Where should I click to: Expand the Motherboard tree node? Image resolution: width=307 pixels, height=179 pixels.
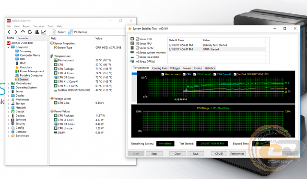(9, 83)
